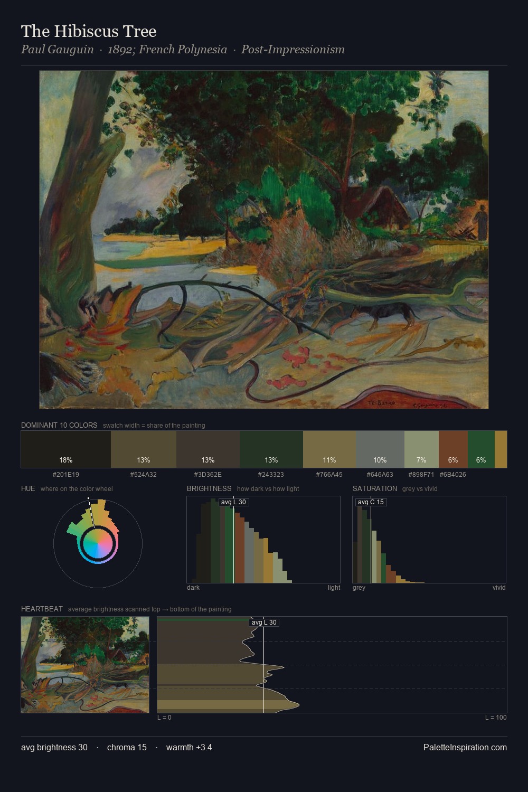Viewport: 528px width, 792px height.
Task: Select the #524A32 olive-brown swatch
Action: click(x=144, y=449)
